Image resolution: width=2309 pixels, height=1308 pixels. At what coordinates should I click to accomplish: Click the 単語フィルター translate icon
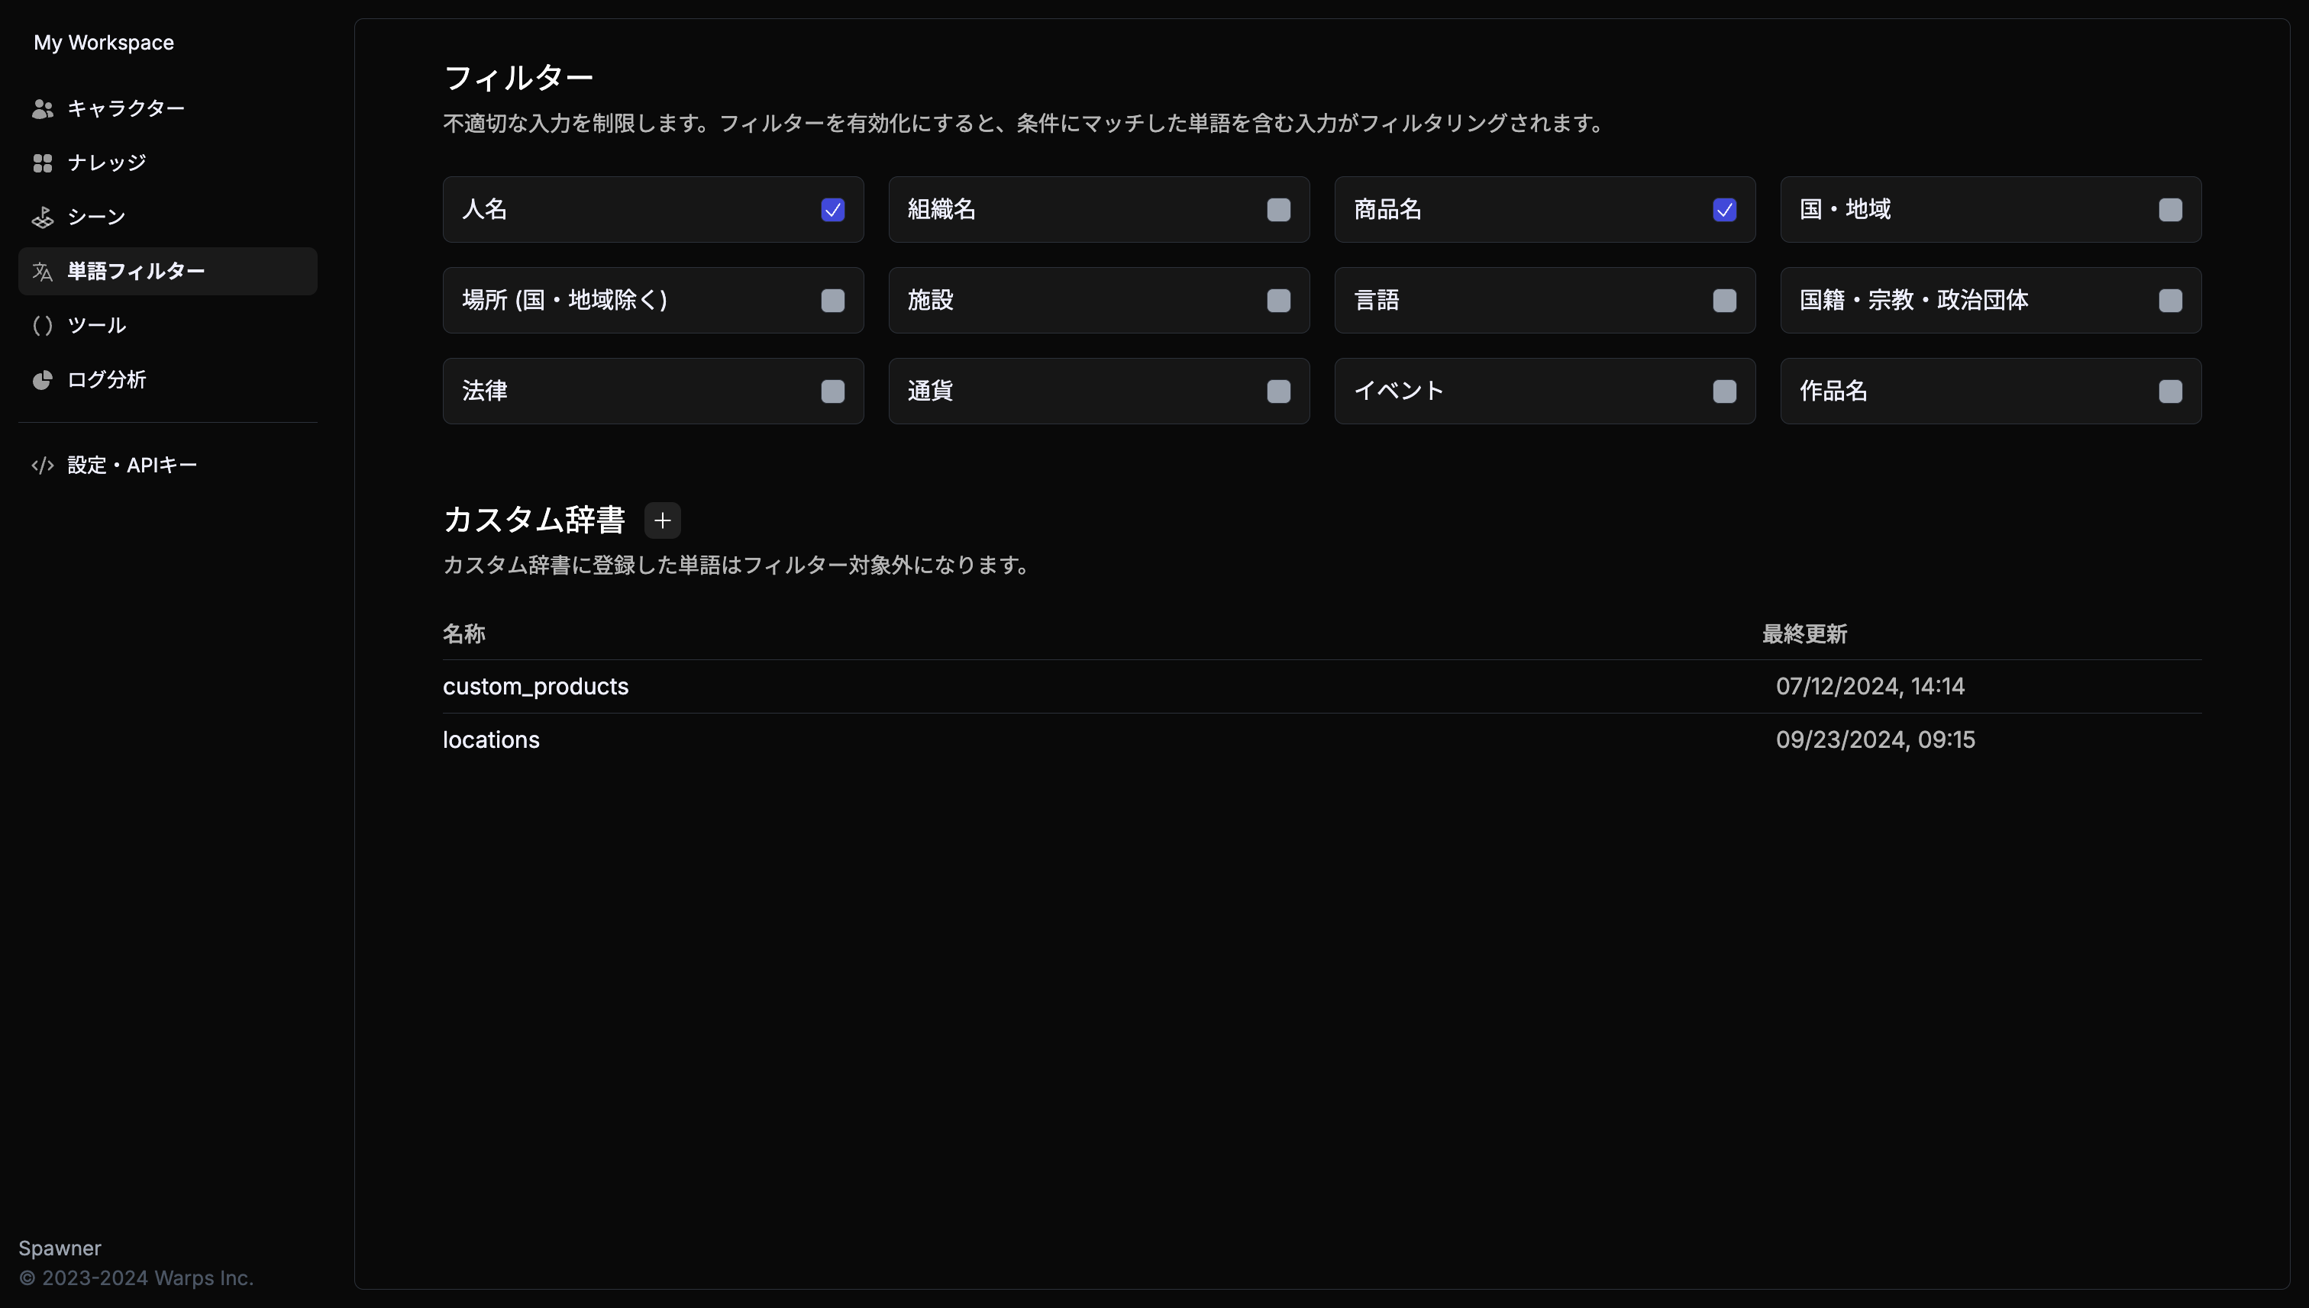pyautogui.click(x=42, y=272)
